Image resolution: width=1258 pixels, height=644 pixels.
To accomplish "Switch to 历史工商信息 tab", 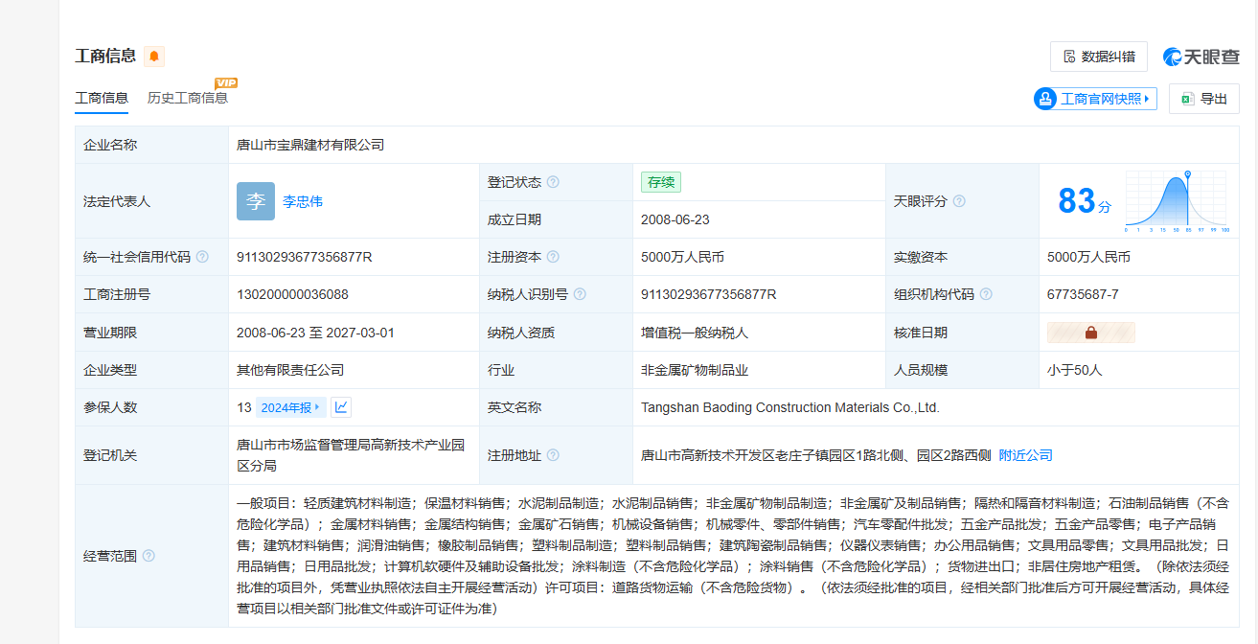I will pos(188,98).
